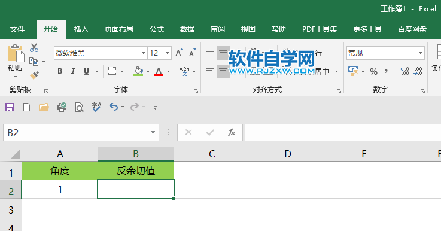Image resolution: width=441 pixels, height=231 pixels.
Task: Open the 文件 menu
Action: point(17,29)
